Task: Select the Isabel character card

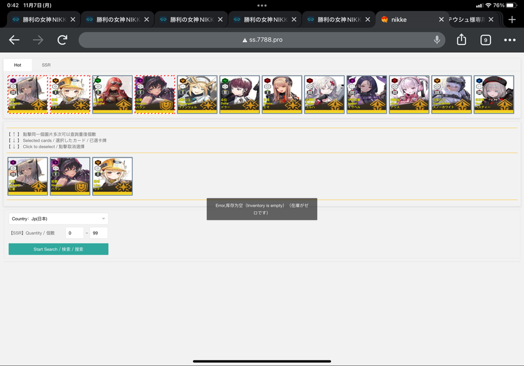Action: pyautogui.click(x=367, y=94)
